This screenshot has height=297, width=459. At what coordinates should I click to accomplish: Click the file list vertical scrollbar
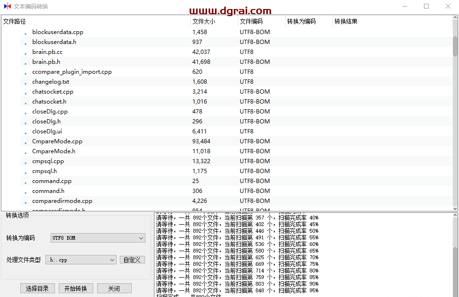(x=455, y=114)
